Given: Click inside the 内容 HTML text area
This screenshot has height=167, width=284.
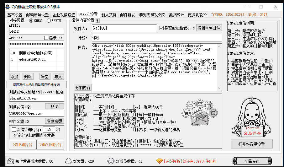Looking at the screenshot, I should click(x=154, y=67).
